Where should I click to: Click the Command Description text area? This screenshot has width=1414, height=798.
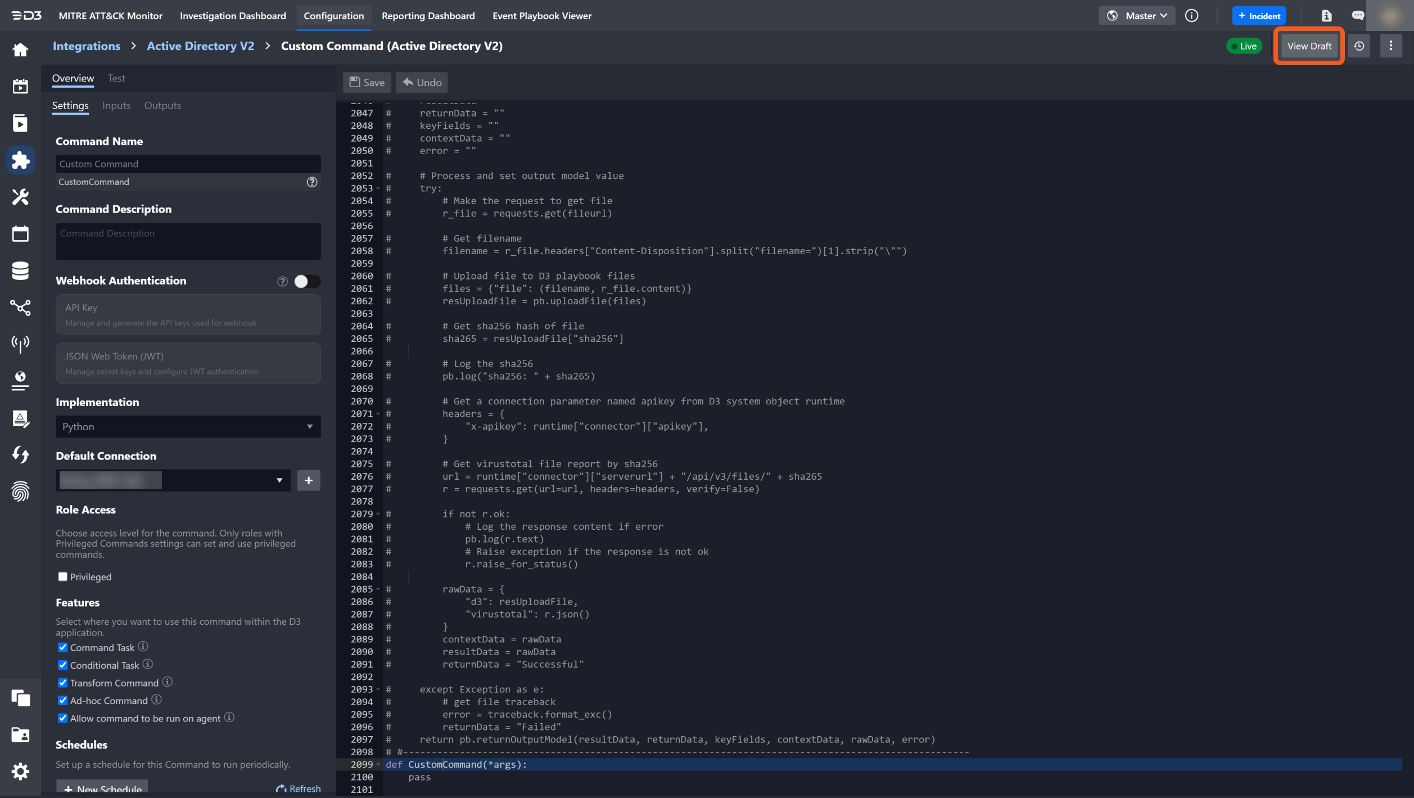coord(188,241)
